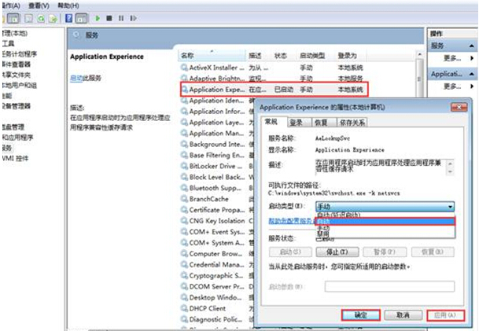Screen dimensions: 479x331
Task: Click the 名称 column header
Action: [187, 56]
